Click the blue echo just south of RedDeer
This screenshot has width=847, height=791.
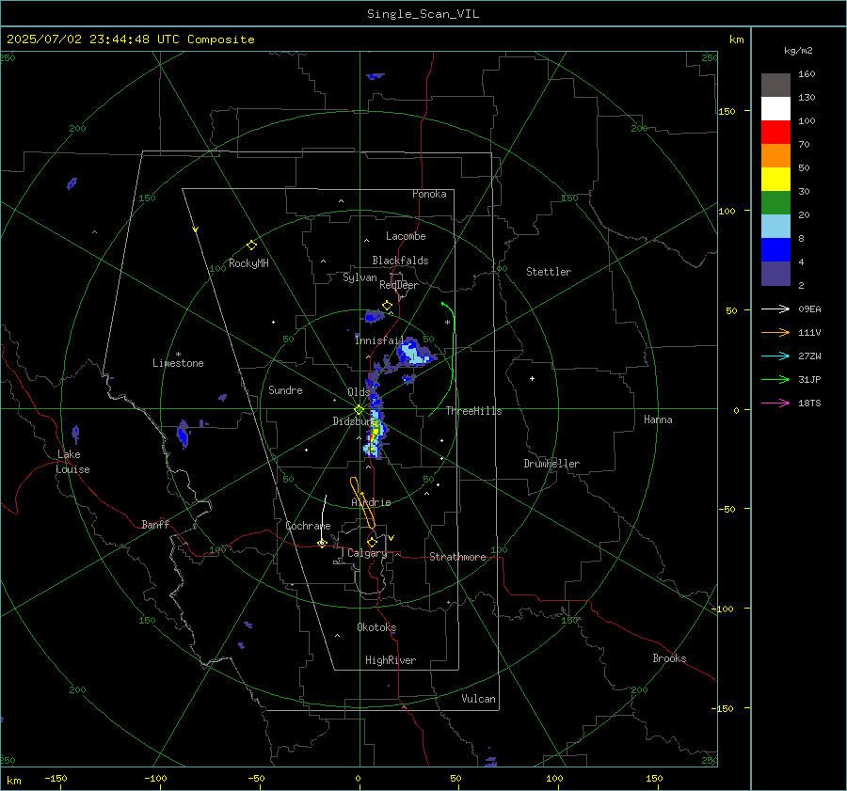(374, 316)
